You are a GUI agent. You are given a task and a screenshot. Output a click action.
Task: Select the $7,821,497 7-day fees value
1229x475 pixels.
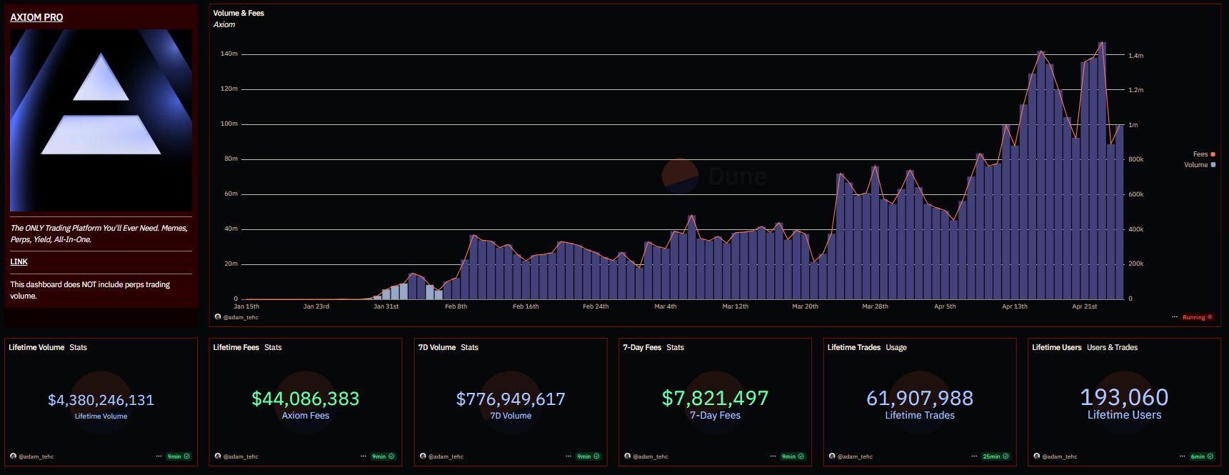(x=715, y=398)
